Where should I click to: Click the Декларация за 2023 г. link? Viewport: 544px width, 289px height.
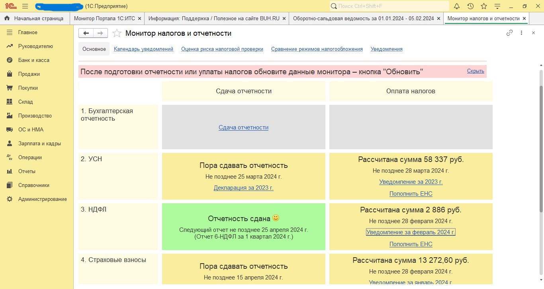243,188
